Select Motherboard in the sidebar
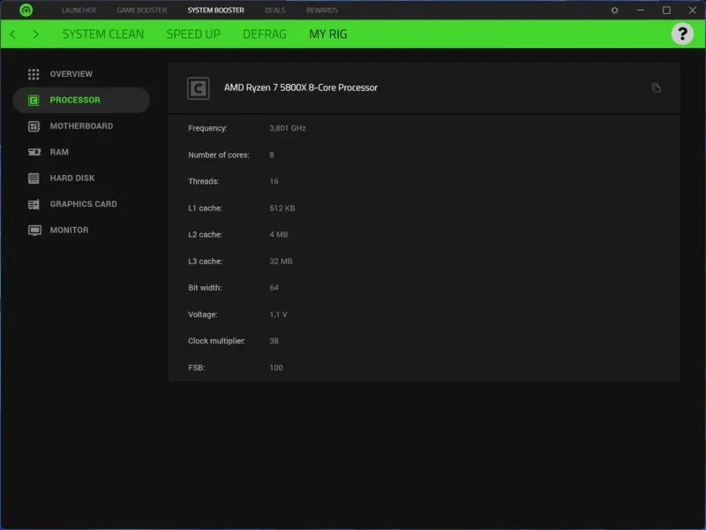 [81, 126]
